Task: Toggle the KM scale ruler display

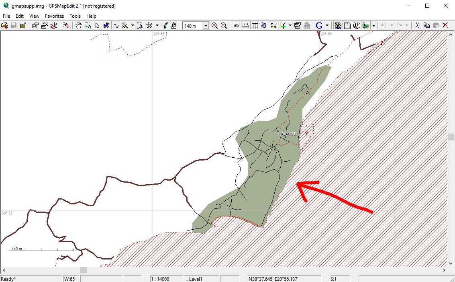Action: pos(245,25)
